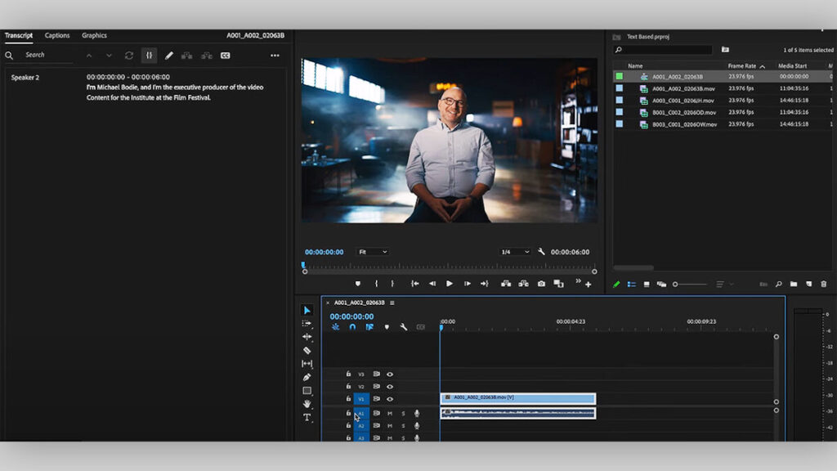Select the Type tool

[x=307, y=418]
